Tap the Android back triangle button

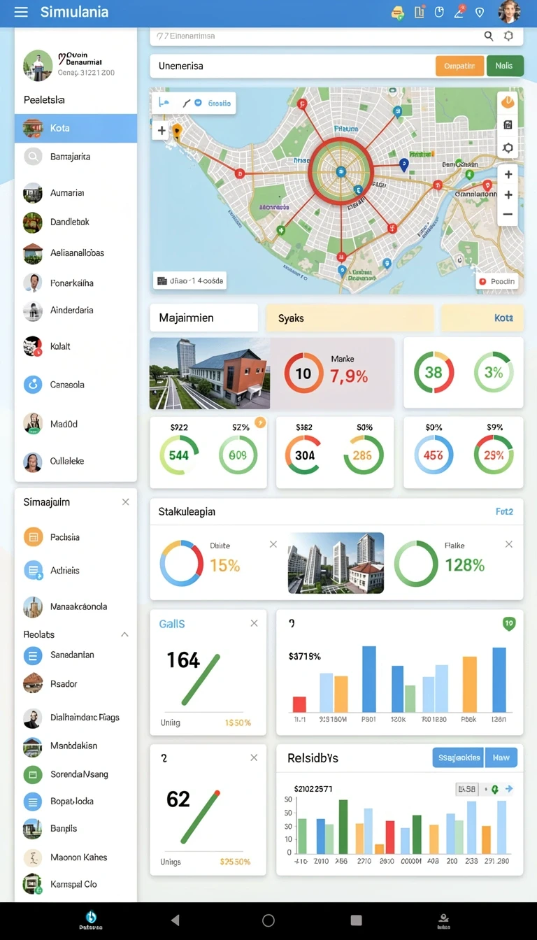pyautogui.click(x=175, y=920)
